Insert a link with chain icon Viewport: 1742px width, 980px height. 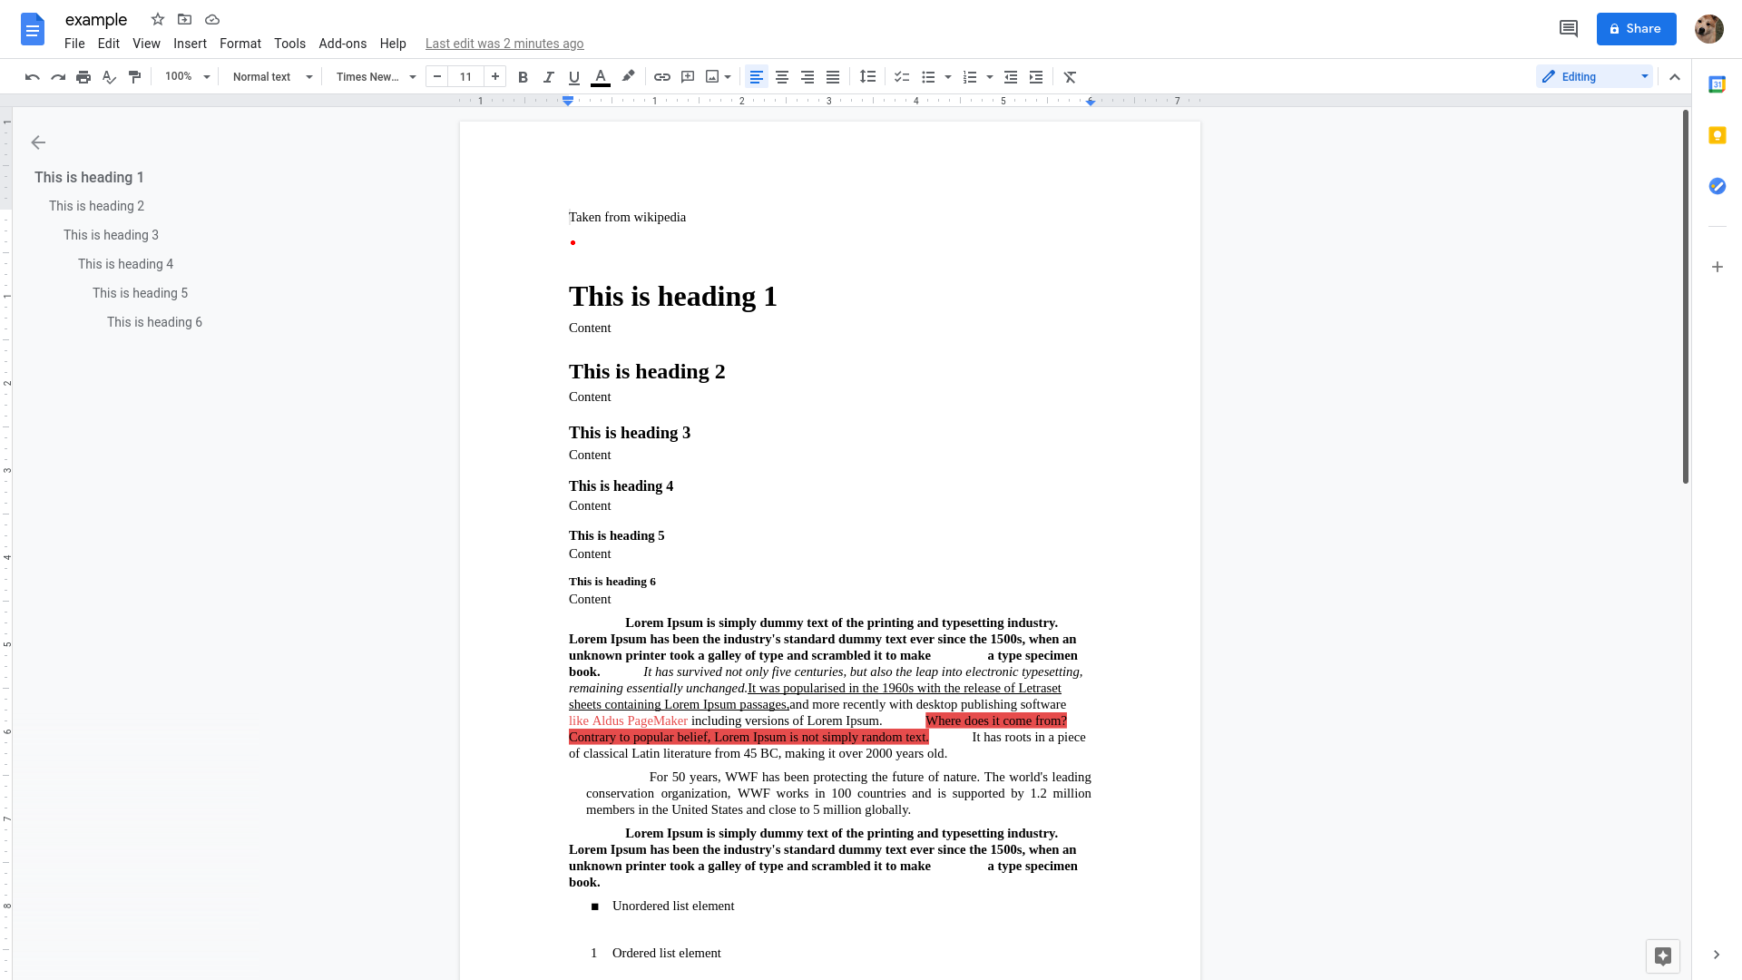click(x=662, y=77)
